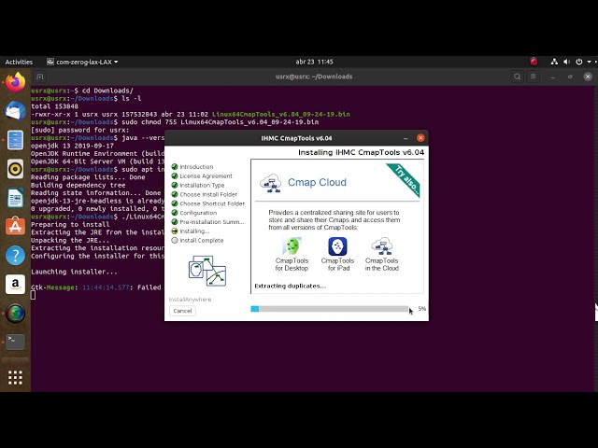Open the clock abr 23 11:45 menu

[x=314, y=62]
